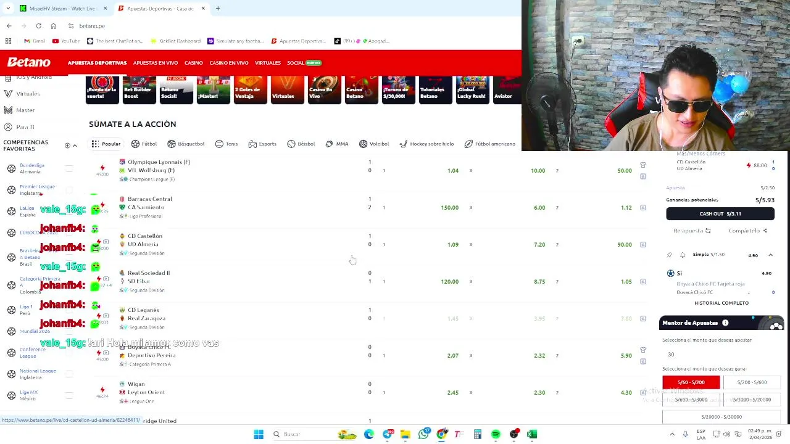This screenshot has height=444, width=790.
Task: Click the Betano logo
Action: pyautogui.click(x=28, y=62)
